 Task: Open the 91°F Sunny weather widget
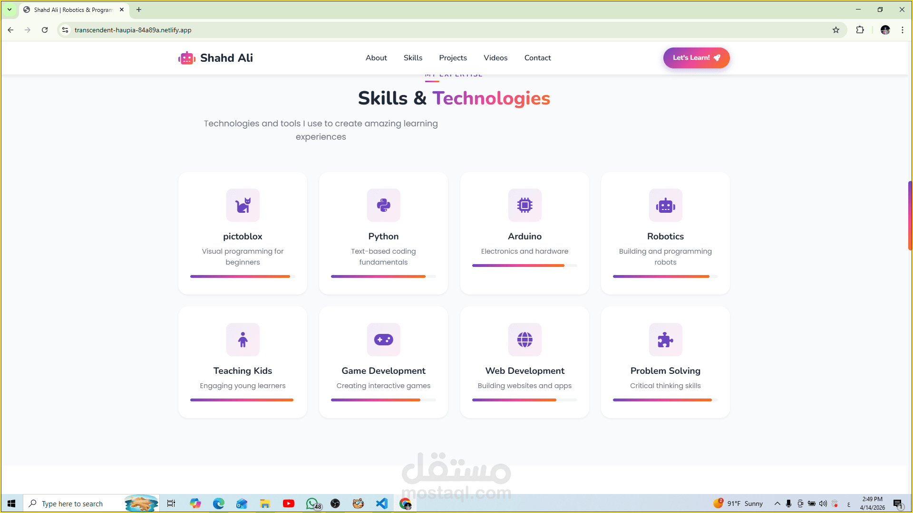(738, 503)
